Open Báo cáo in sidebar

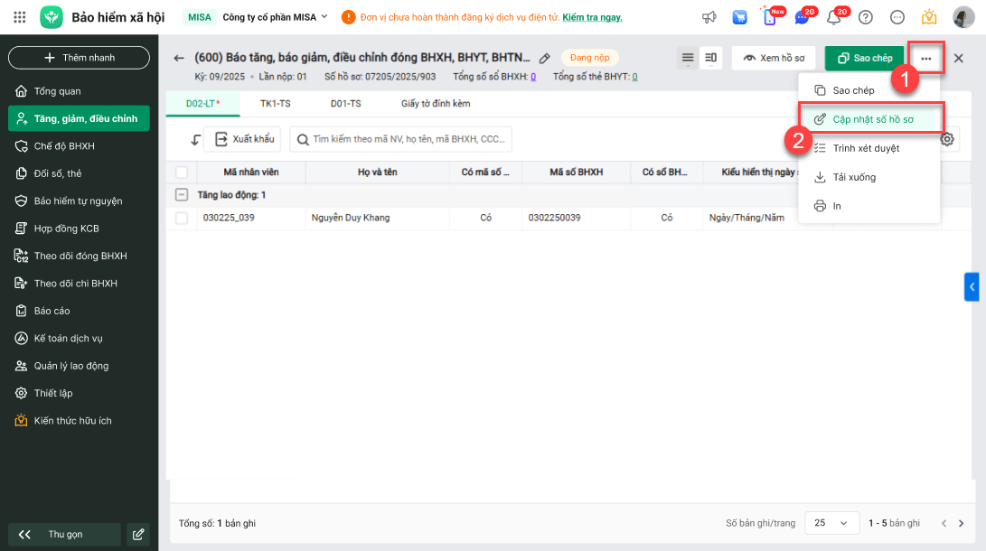click(79, 311)
